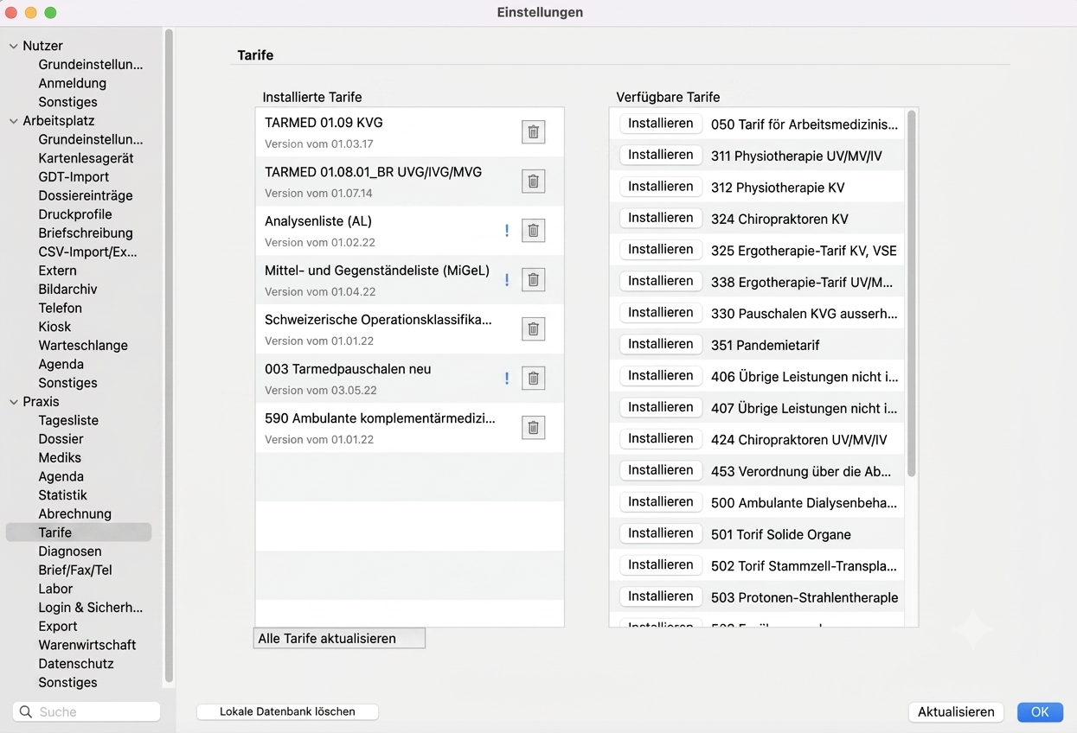Collapse the Nutzer section
The height and width of the screenshot is (733, 1077).
coord(13,46)
